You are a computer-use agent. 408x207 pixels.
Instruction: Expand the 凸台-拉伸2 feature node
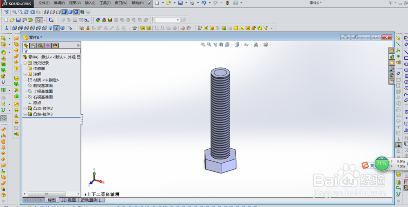click(25, 109)
